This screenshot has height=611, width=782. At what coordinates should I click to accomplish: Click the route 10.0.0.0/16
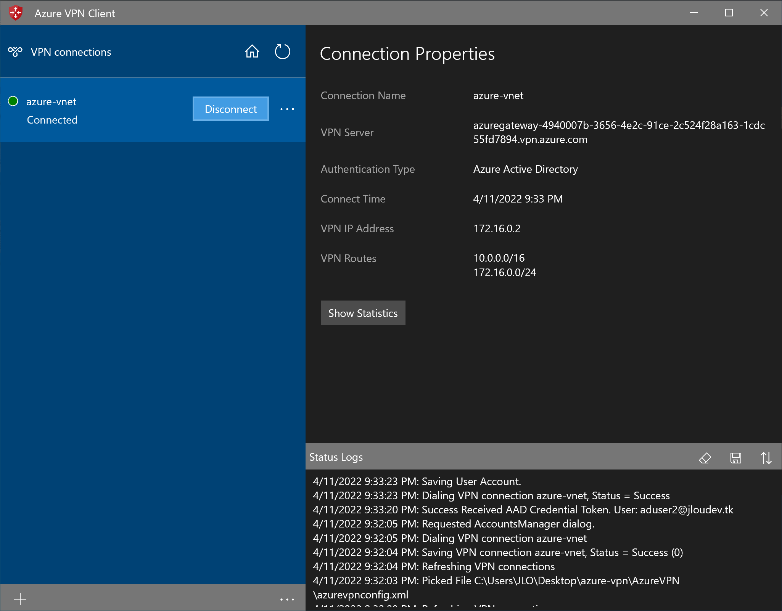coord(499,258)
